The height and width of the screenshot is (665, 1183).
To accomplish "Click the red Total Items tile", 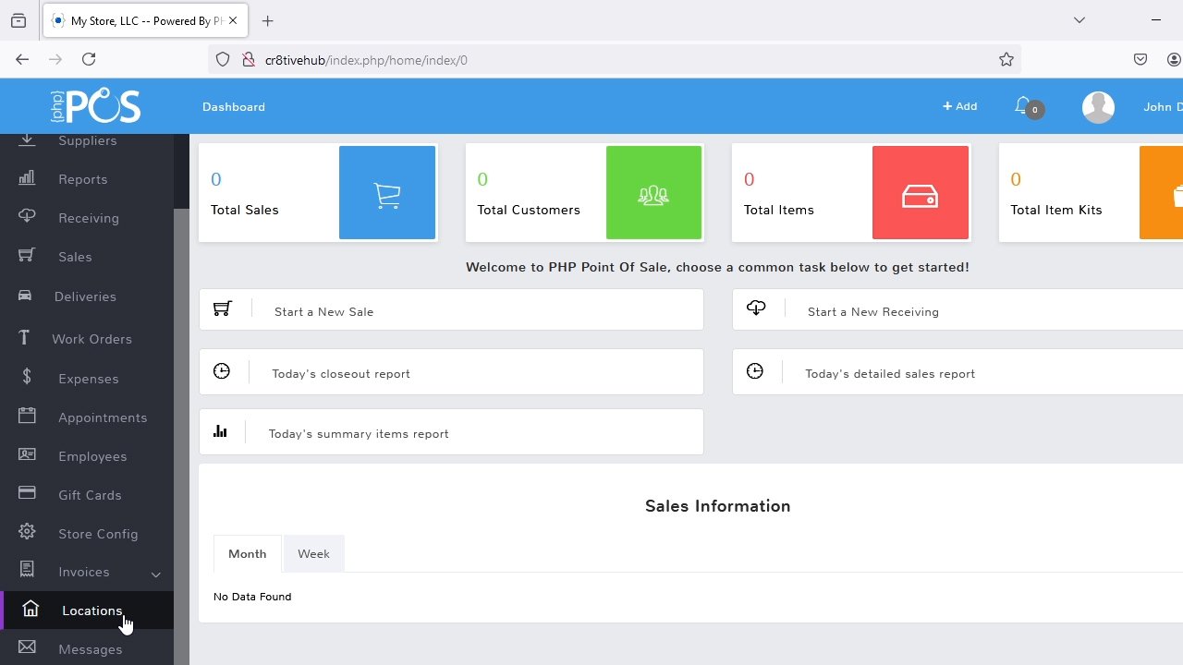I will pos(850,192).
